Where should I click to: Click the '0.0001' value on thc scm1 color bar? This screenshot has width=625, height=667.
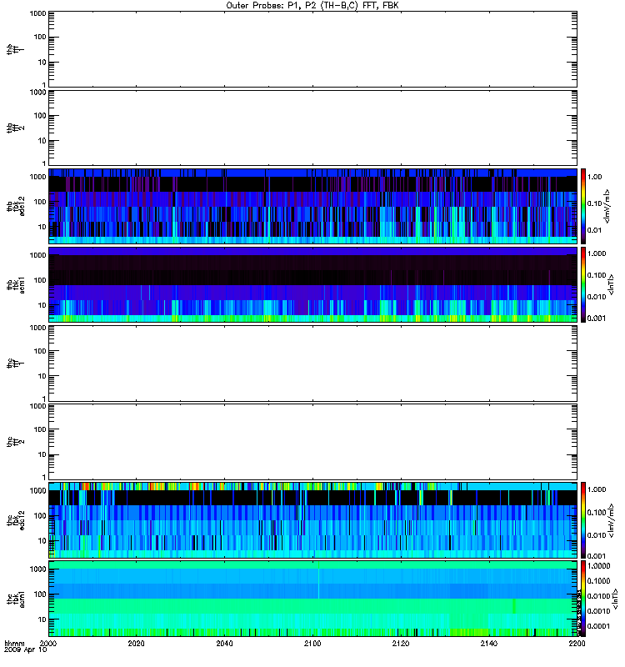[x=598, y=626]
